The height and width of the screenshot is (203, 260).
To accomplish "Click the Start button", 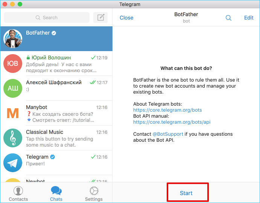I will point(186,193).
